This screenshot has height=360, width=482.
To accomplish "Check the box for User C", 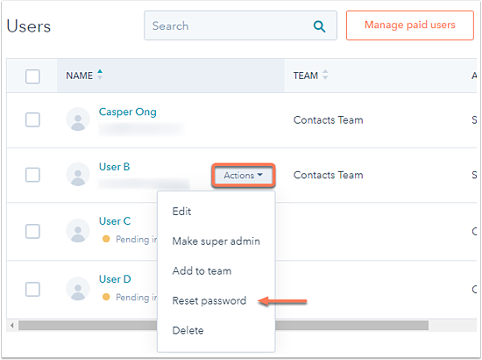I will (32, 231).
